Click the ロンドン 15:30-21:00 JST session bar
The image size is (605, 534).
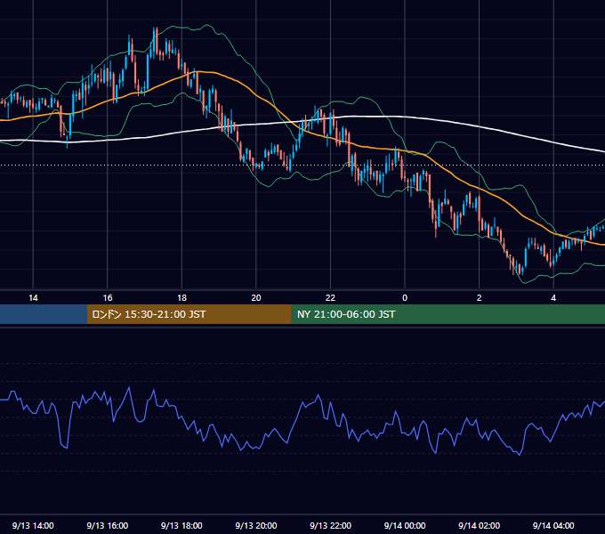(189, 314)
